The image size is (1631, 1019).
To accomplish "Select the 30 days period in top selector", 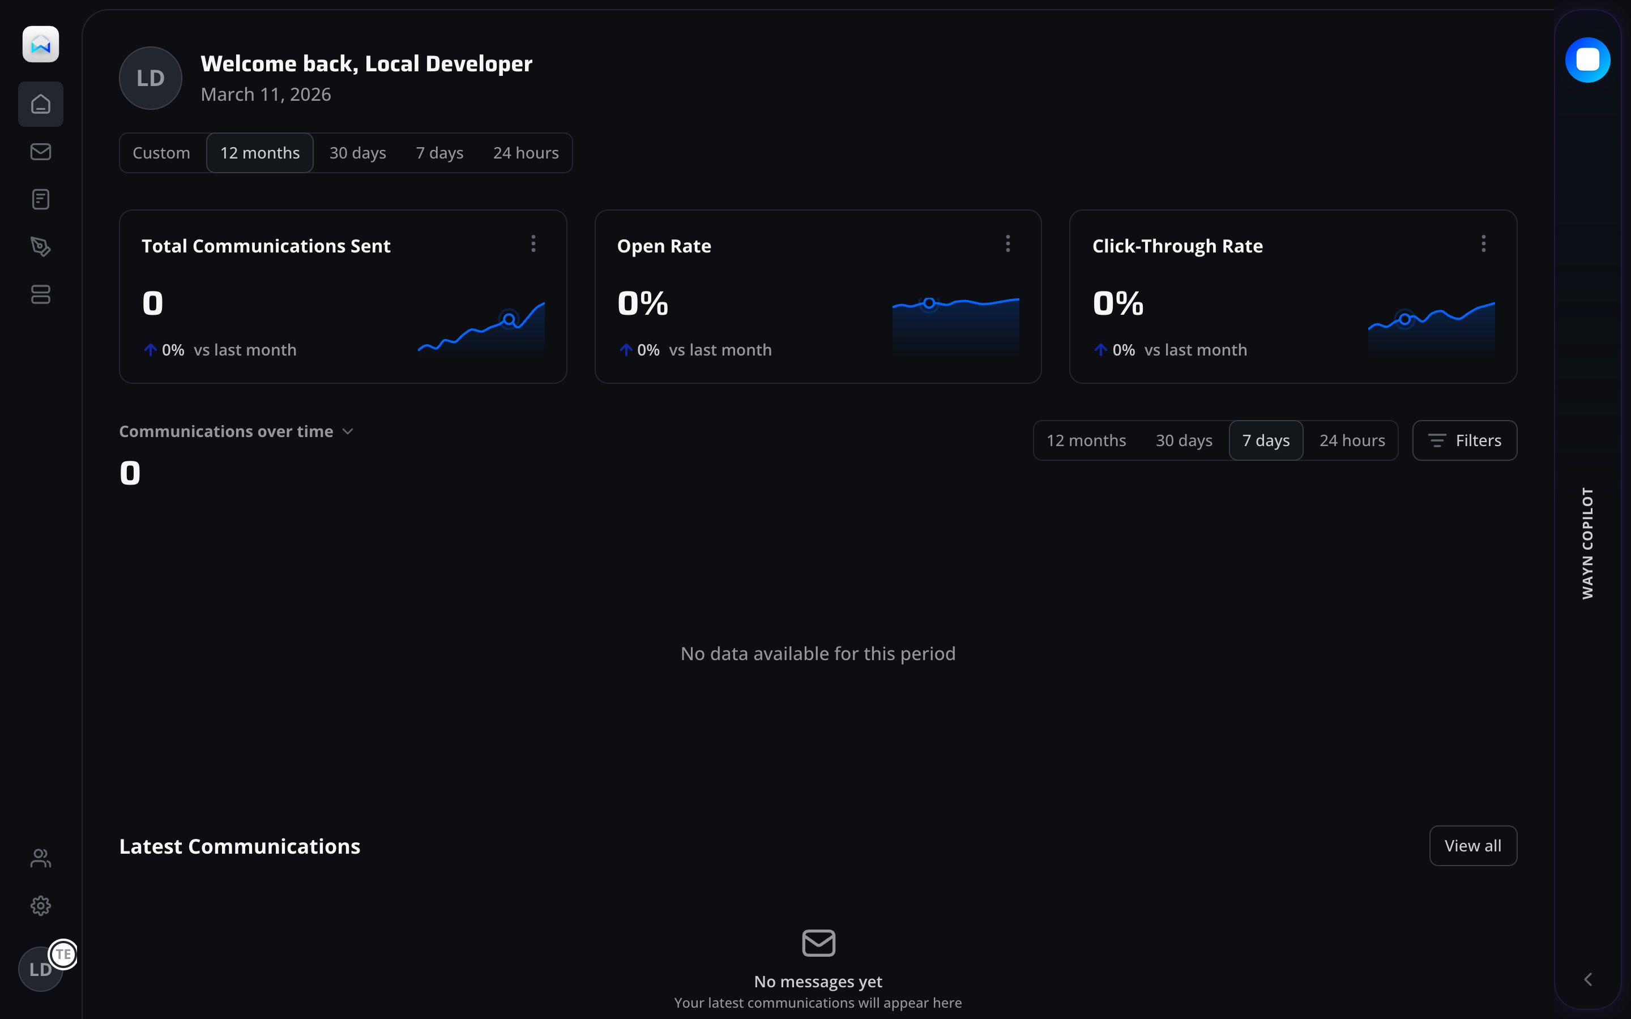I will pyautogui.click(x=358, y=152).
